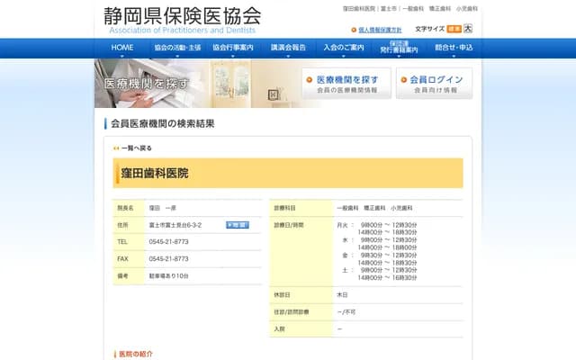Click the orange bullet icon beside 個人情報保護方針
The image size is (576, 360).
[354, 29]
